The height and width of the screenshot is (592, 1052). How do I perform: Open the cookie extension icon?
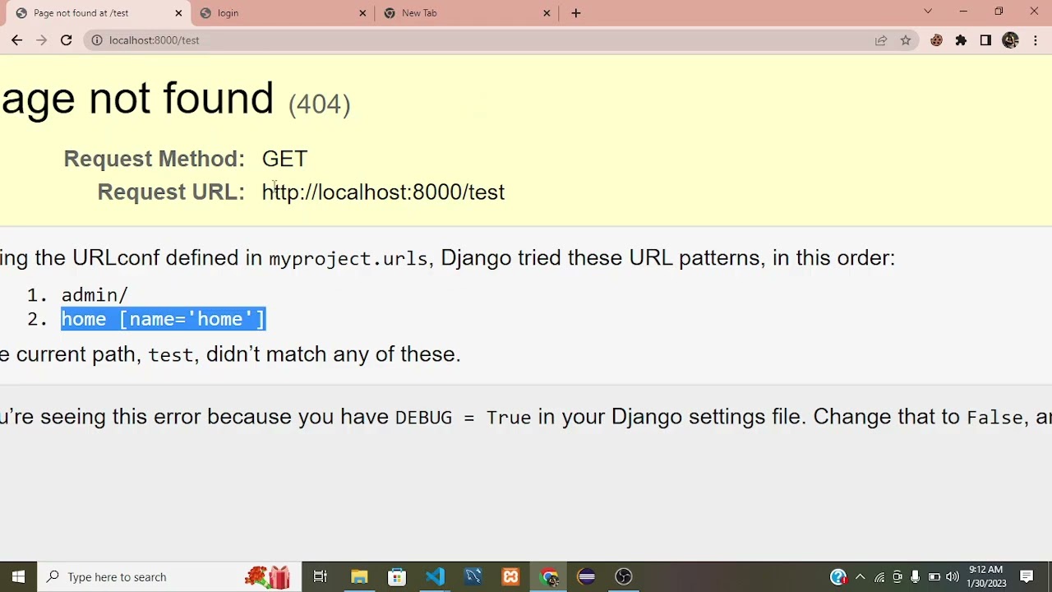click(936, 40)
